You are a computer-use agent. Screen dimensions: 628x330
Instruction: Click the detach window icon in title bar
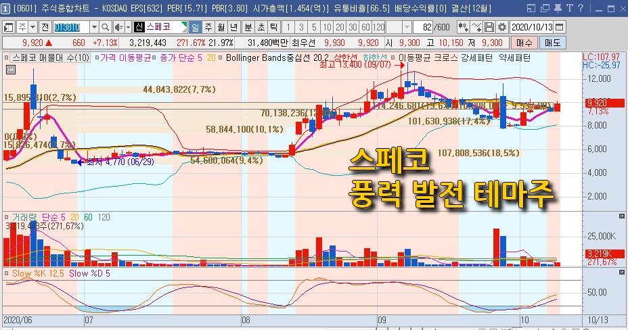click(531, 8)
